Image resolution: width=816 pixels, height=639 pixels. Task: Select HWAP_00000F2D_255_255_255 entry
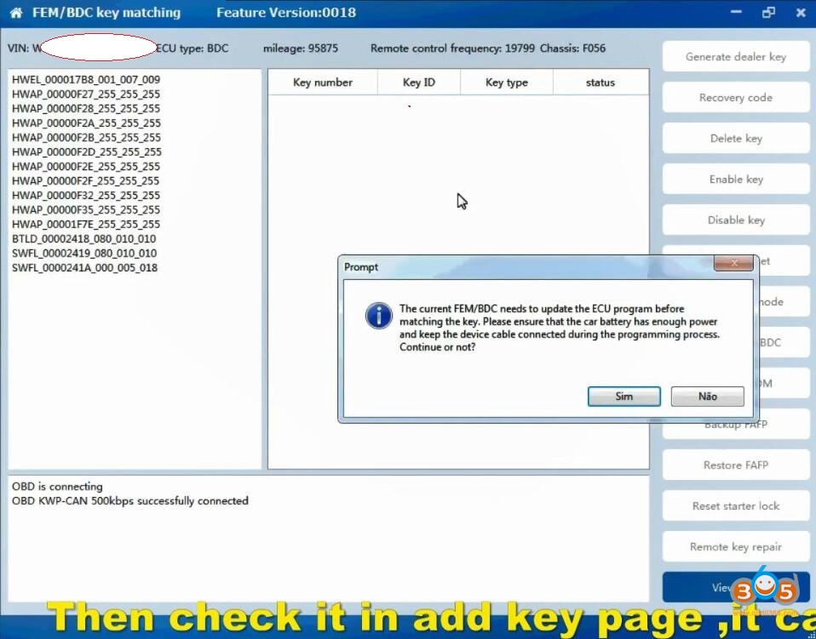[x=86, y=151]
